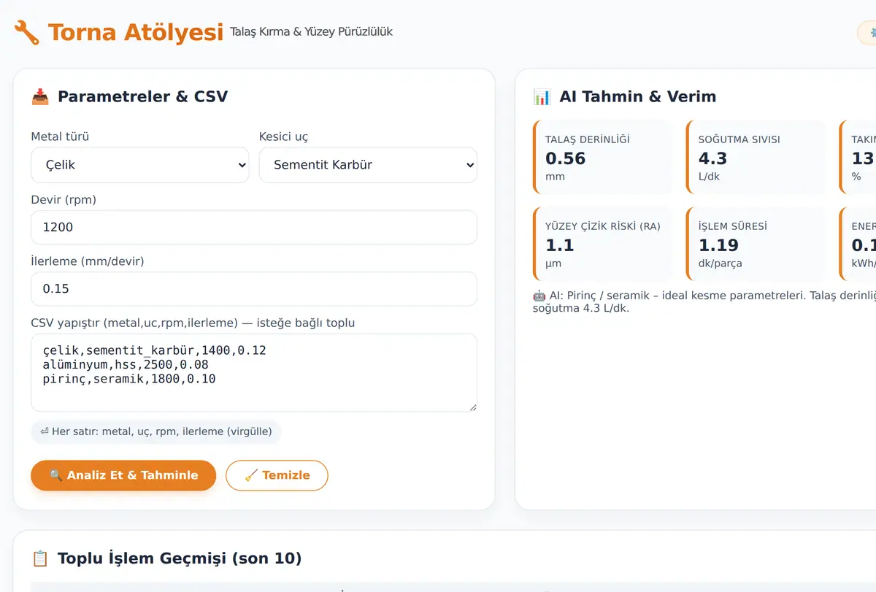Click the 'Kesici uç' label
876x592 pixels.
point(284,137)
